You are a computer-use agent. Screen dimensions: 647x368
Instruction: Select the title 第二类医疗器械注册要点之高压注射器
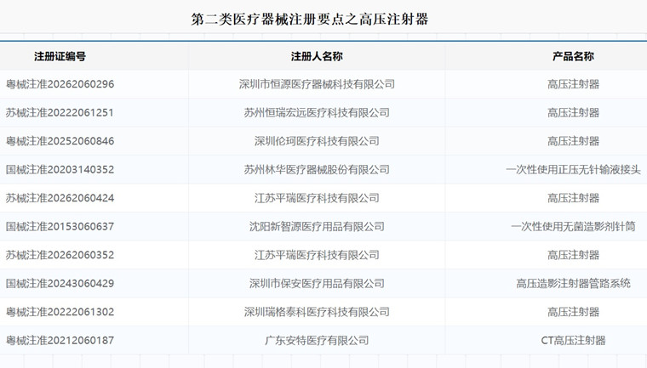coord(310,20)
